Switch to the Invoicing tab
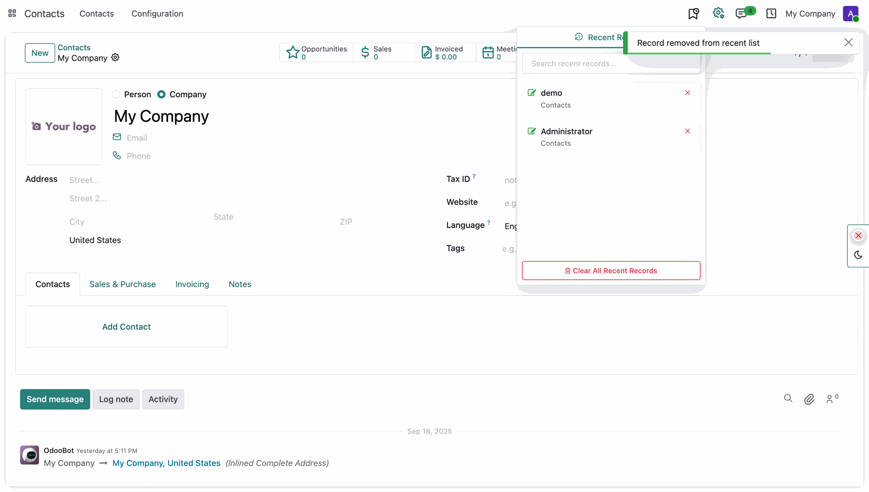 [192, 284]
